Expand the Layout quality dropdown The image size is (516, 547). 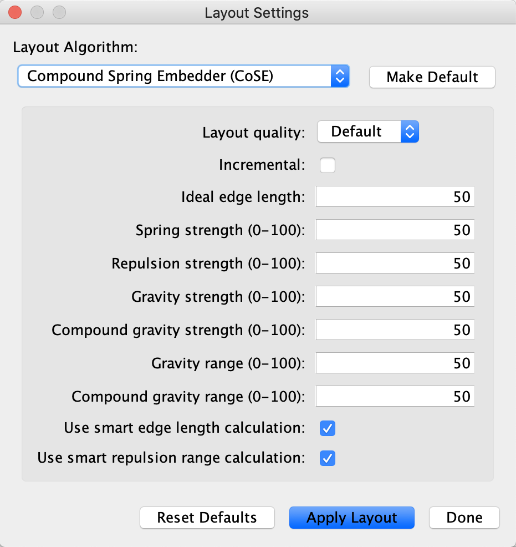pyautogui.click(x=367, y=131)
